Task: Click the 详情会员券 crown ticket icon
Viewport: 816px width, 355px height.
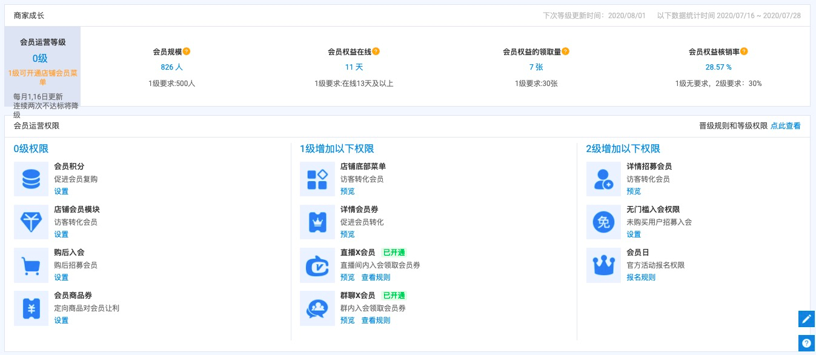Action: (x=317, y=222)
